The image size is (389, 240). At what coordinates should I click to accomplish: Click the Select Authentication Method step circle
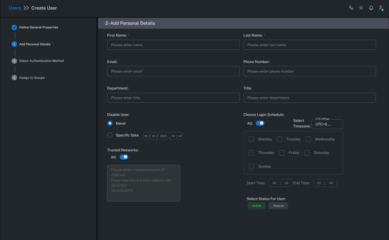(x=14, y=61)
